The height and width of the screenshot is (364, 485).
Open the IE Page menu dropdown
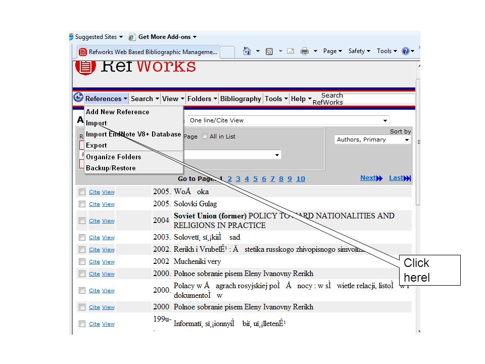332,51
